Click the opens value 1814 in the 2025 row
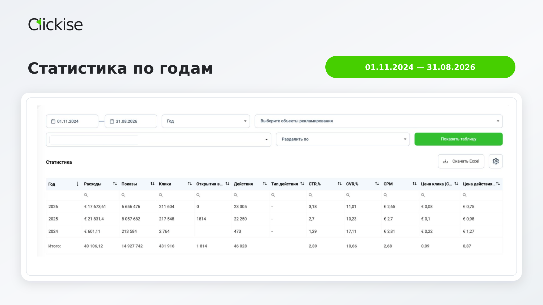Screen dimensions: 543x305 [x=201, y=219]
